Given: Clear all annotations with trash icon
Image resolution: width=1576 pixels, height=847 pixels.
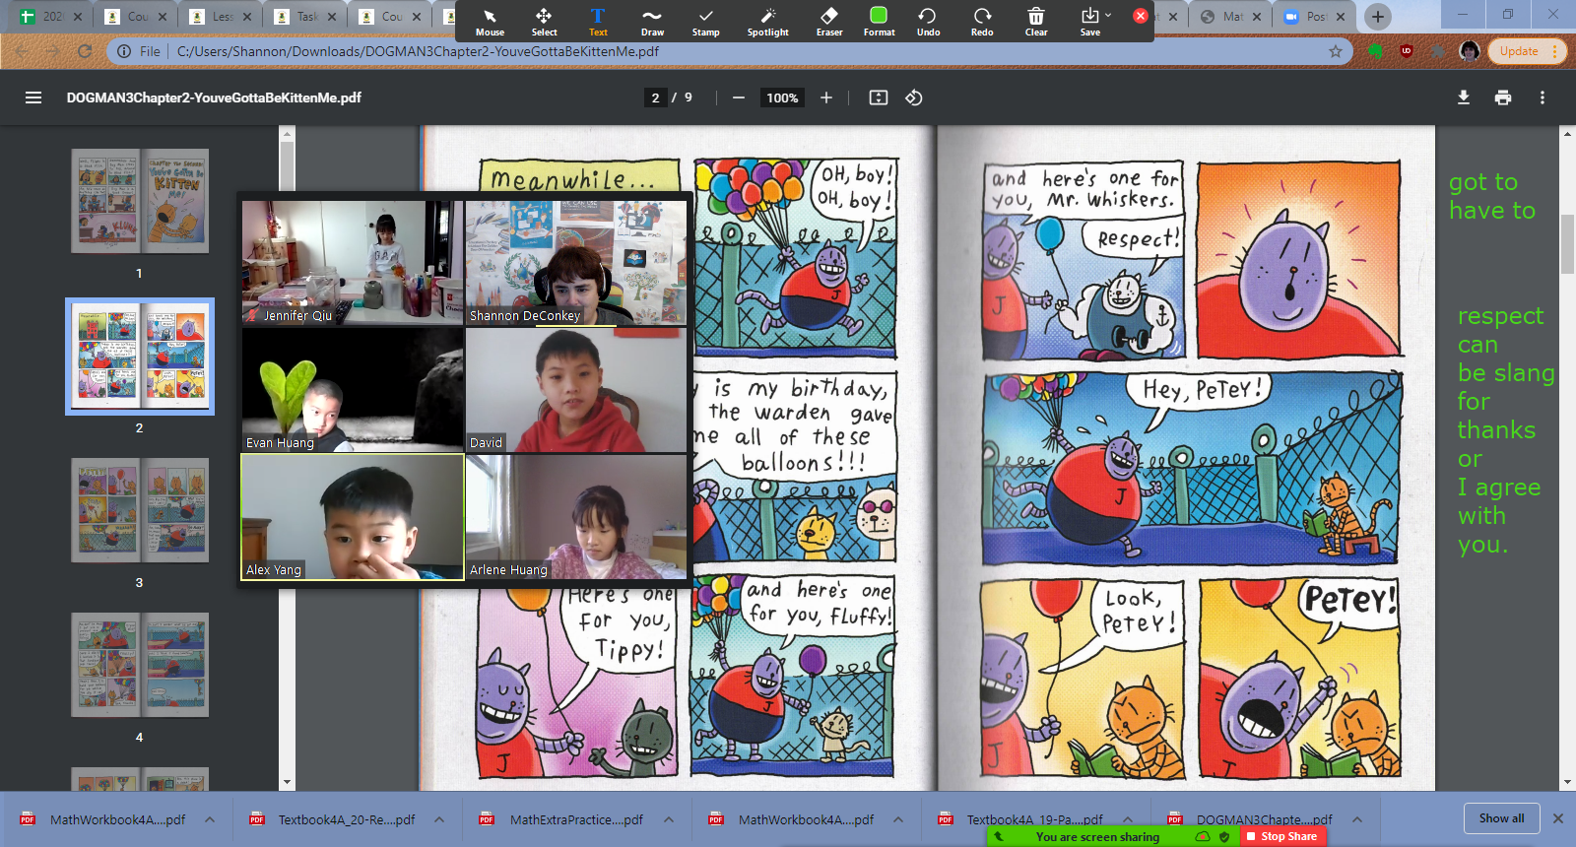Looking at the screenshot, I should [1036, 22].
